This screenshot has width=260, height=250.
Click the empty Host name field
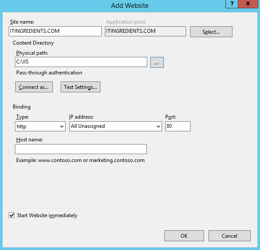[x=81, y=149]
